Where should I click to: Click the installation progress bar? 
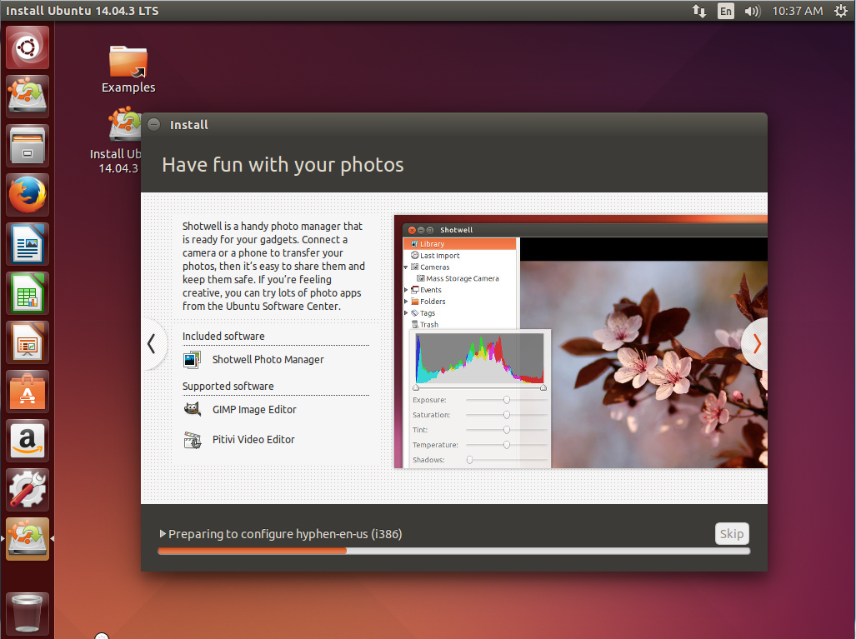(453, 552)
